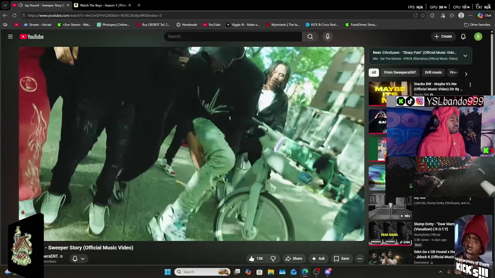Open the Viggle AI bookmark
The image size is (495, 278).
coord(242,25)
